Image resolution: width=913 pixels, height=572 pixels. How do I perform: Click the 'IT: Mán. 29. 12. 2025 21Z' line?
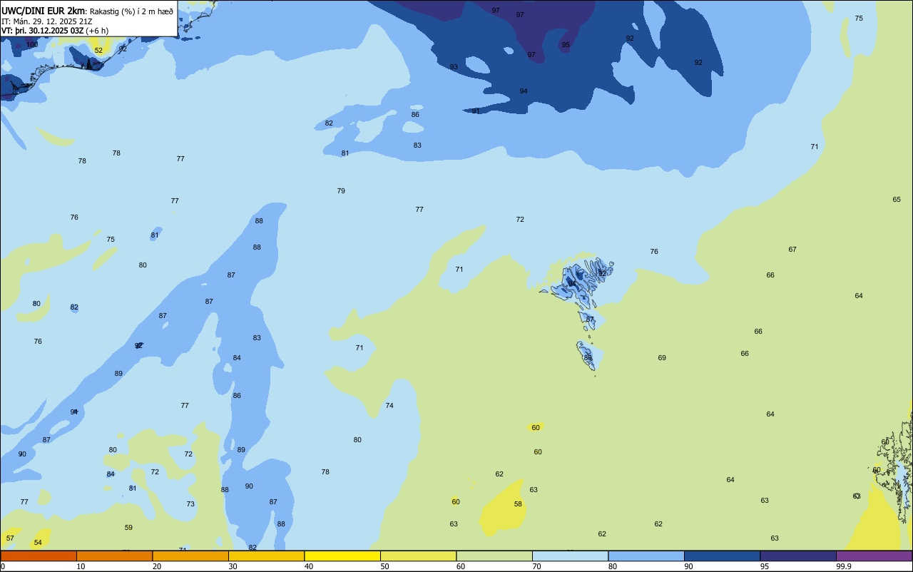(x=47, y=21)
